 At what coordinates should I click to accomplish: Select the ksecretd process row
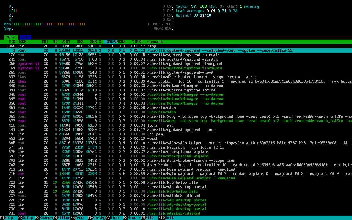click(x=176, y=147)
